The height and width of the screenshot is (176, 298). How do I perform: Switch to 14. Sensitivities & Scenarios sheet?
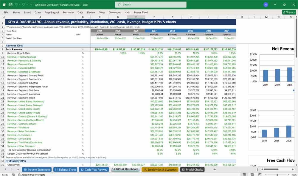[x=160, y=169]
